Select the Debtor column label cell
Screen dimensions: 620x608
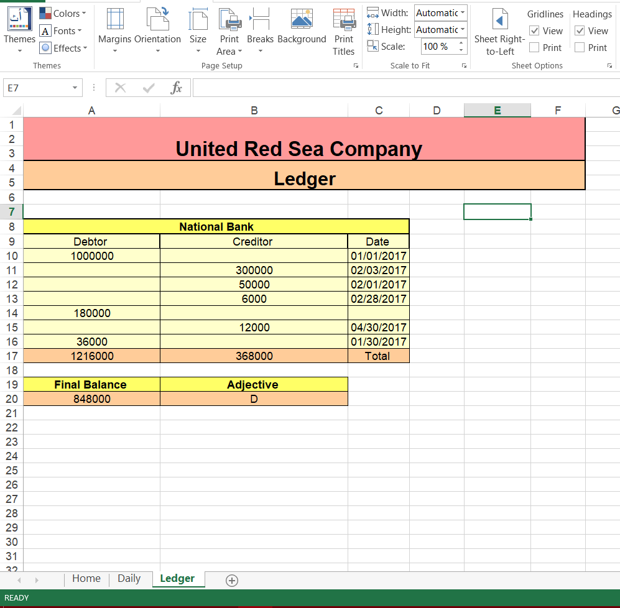[92, 241]
